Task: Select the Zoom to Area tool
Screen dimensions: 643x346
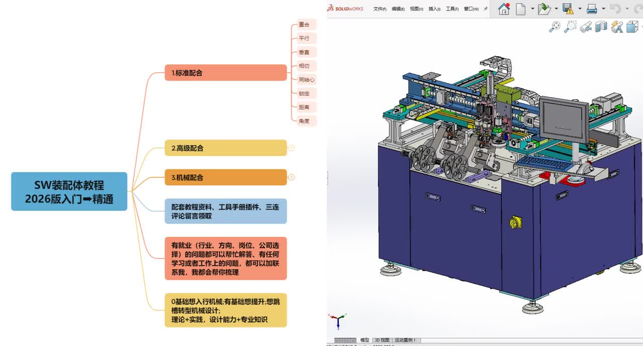Action: (570, 27)
